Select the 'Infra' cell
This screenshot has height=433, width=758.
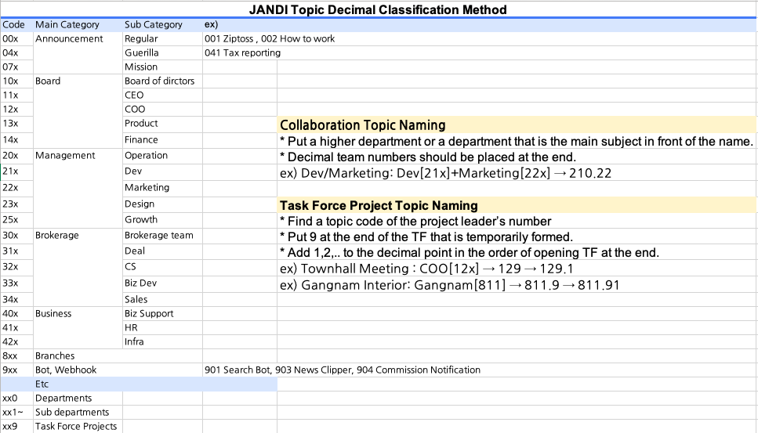(x=162, y=341)
